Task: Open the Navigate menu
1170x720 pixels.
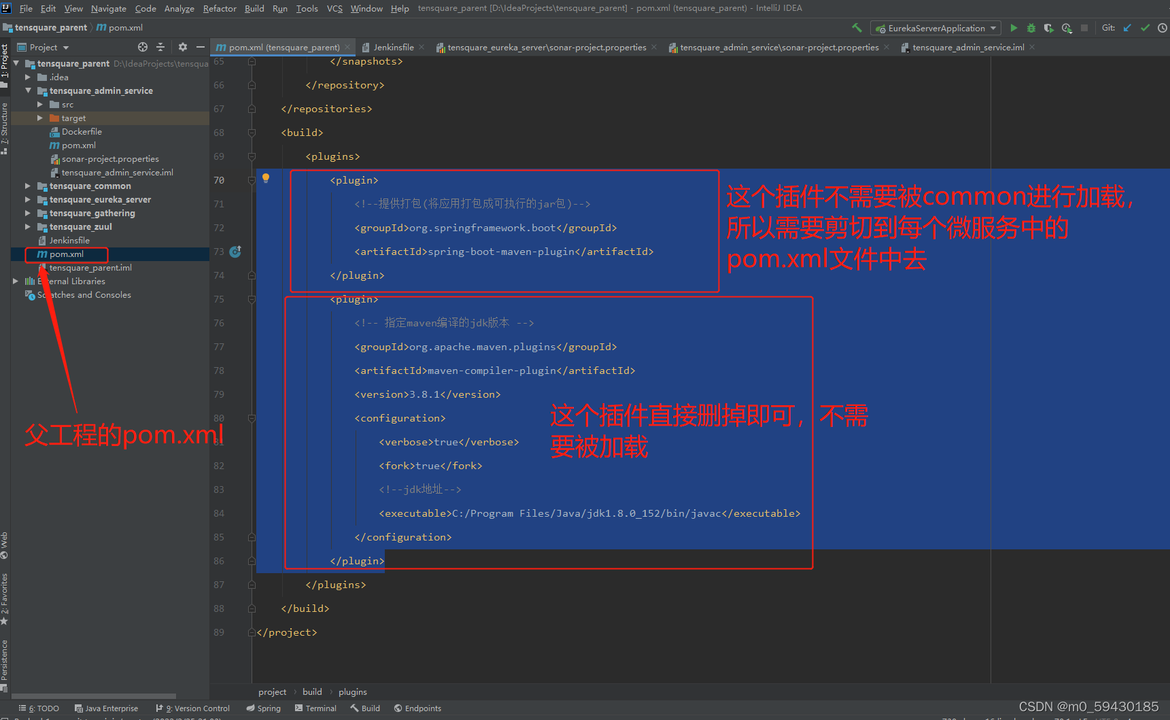Action: 109,8
